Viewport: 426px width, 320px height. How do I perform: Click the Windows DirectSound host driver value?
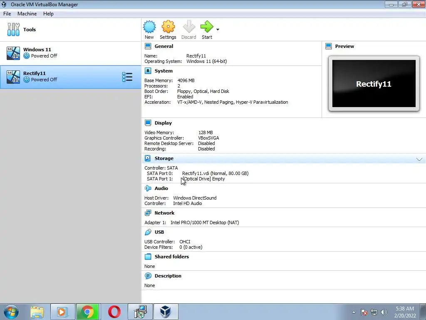click(x=195, y=198)
